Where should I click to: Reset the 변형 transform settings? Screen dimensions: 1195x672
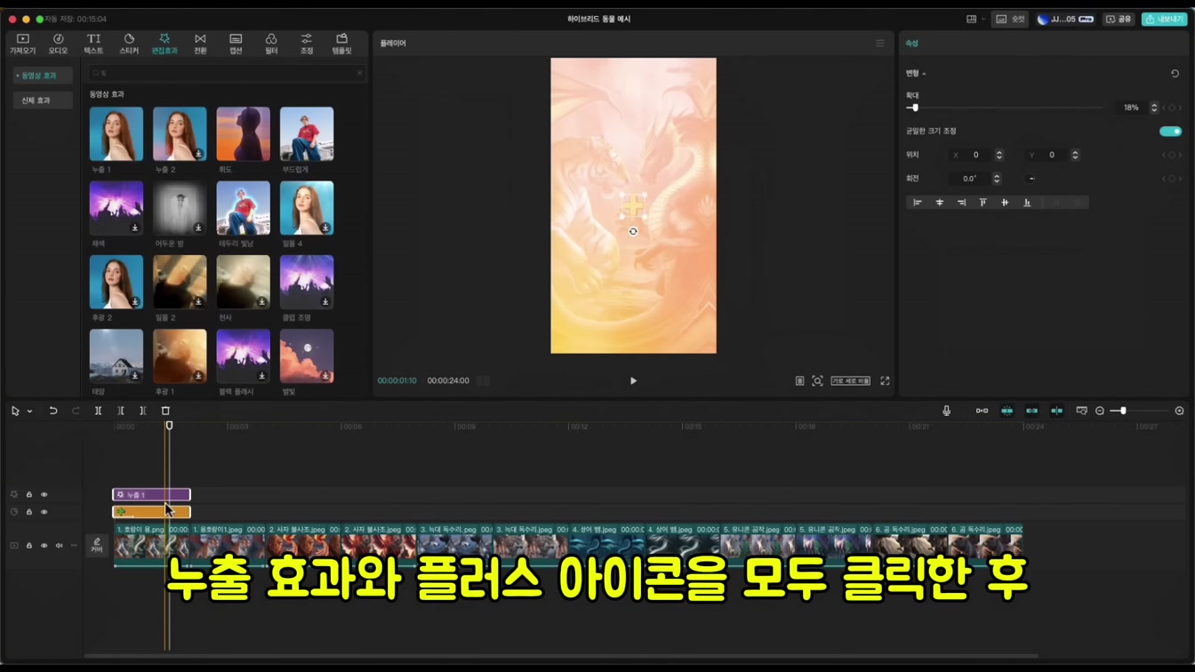(x=1175, y=74)
